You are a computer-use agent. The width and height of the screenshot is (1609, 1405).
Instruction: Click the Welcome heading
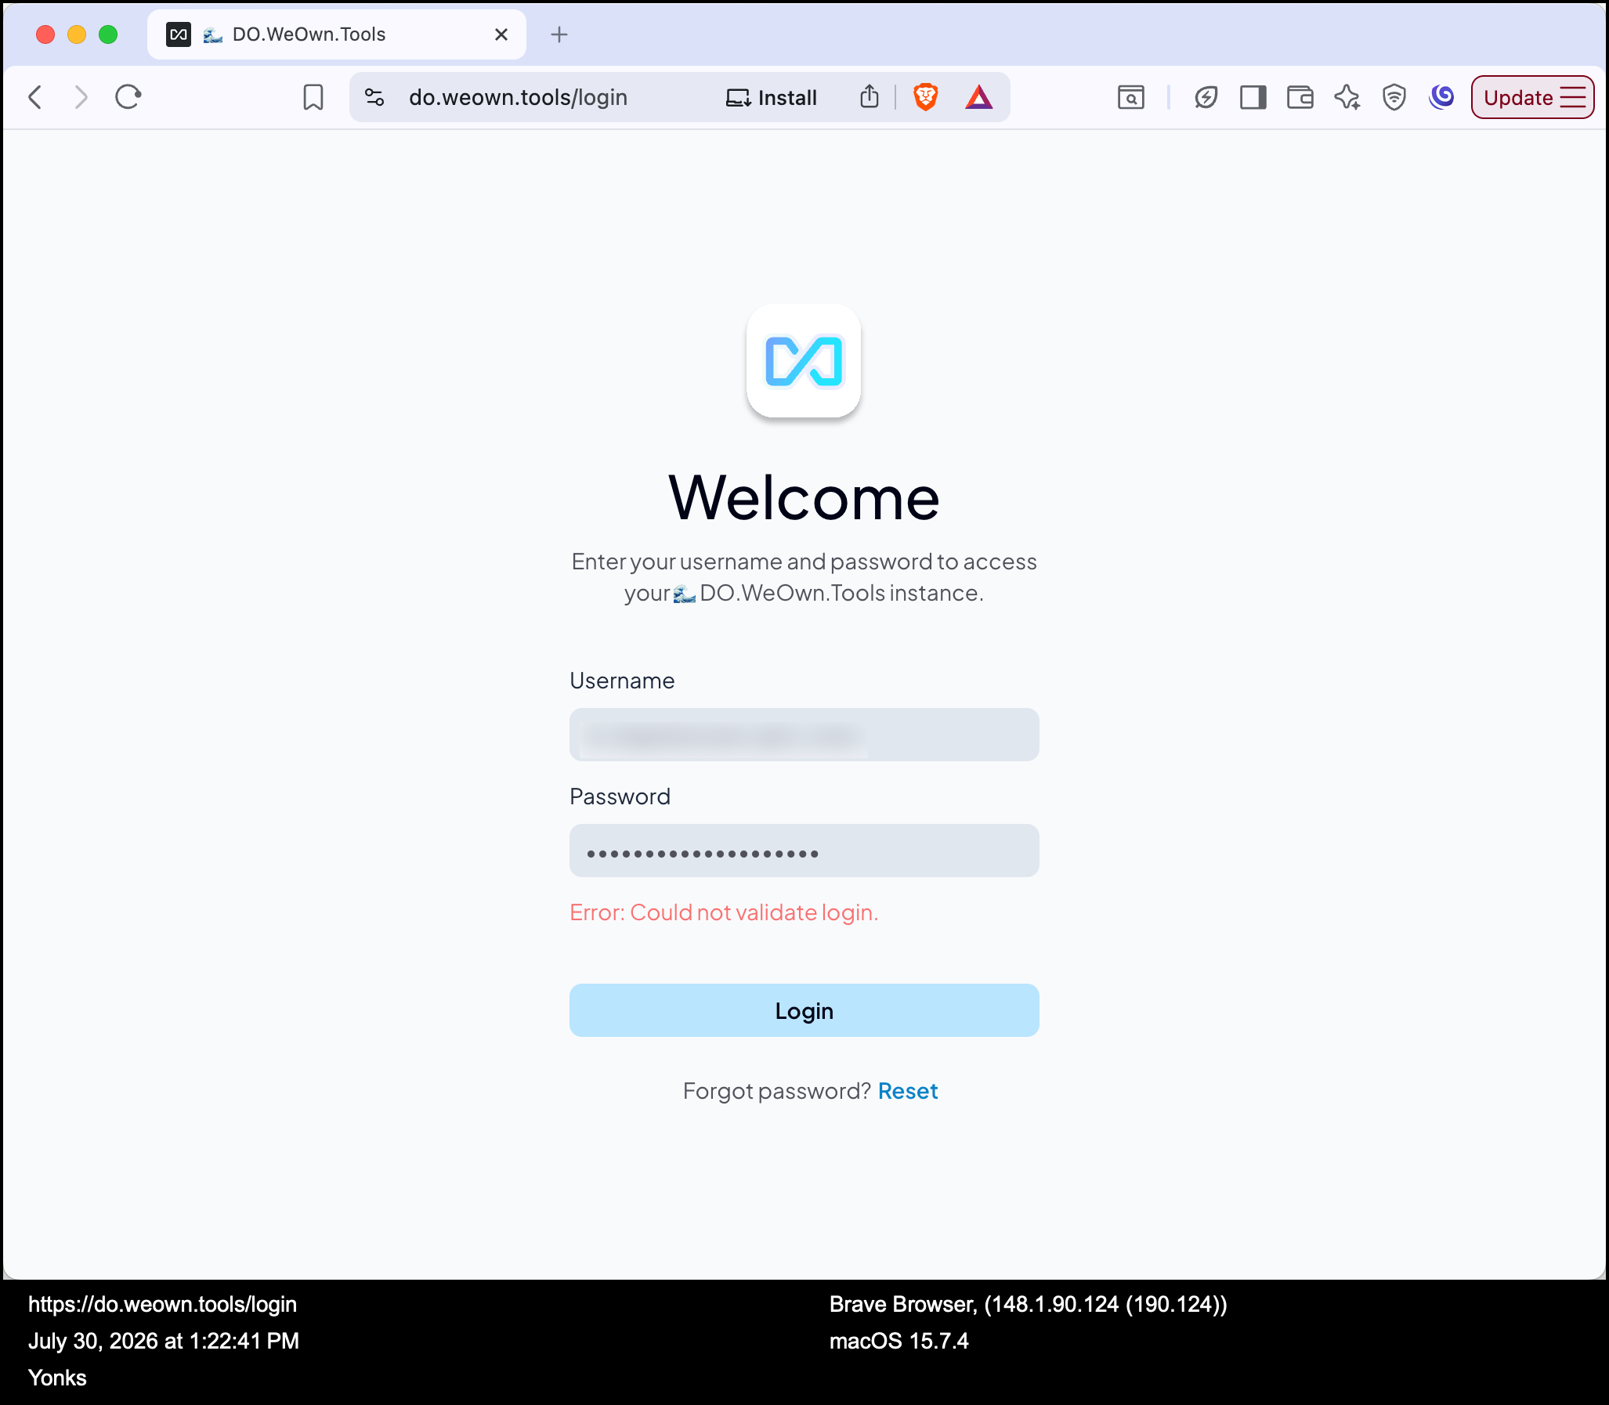coord(804,498)
